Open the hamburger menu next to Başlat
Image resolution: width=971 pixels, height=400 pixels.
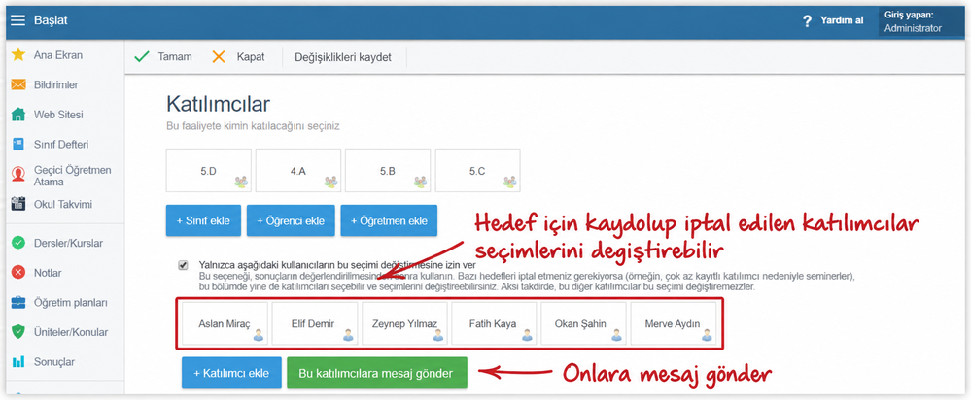pos(18,20)
